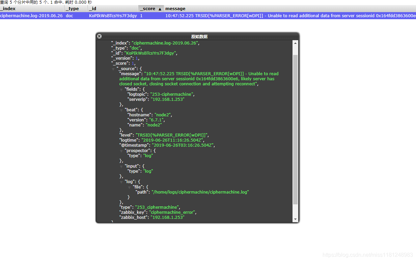Click the dialog scrollbar down arrow
The height and width of the screenshot is (261, 416).
click(x=296, y=219)
